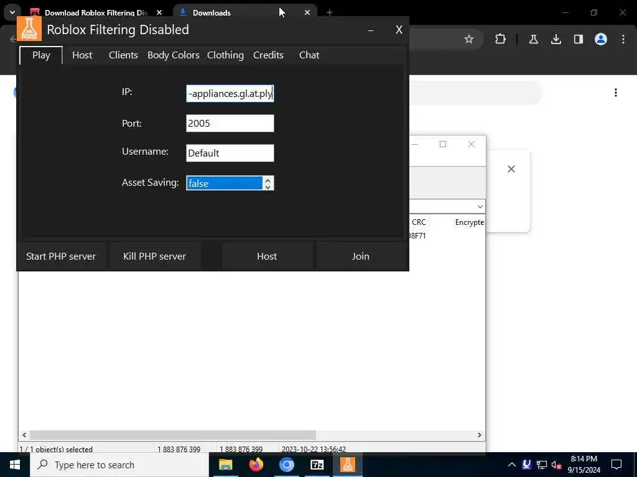The width and height of the screenshot is (637, 477).
Task: Open a new Chrome tab
Action: (x=330, y=12)
